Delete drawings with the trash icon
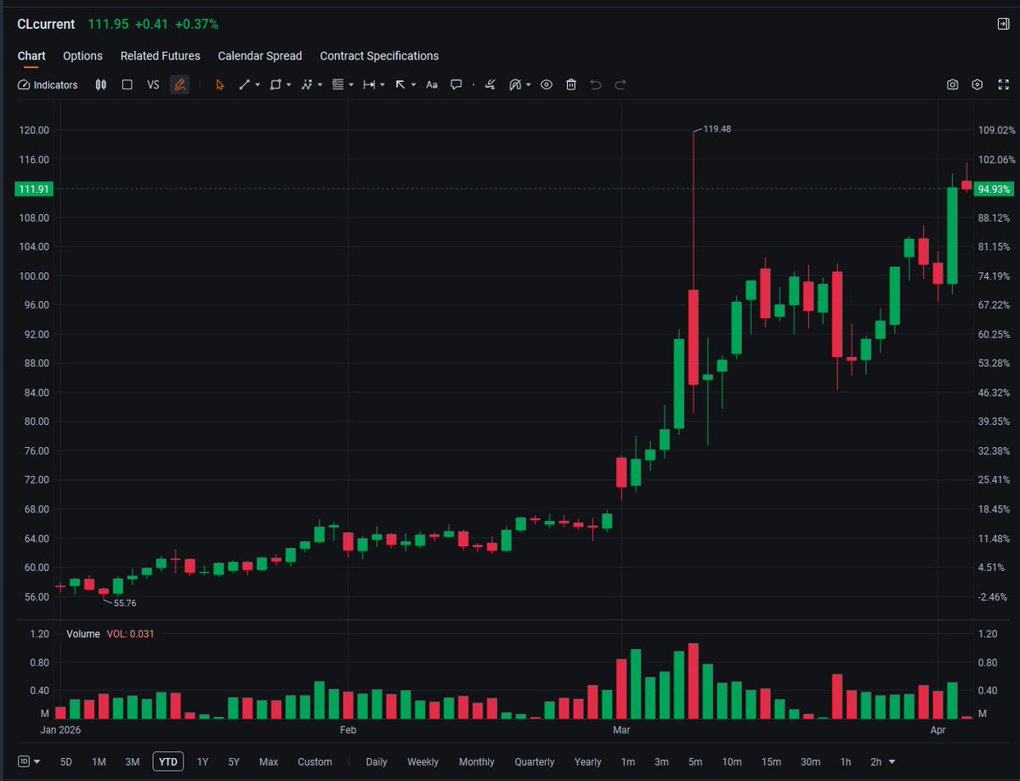1020x781 pixels. click(x=571, y=85)
